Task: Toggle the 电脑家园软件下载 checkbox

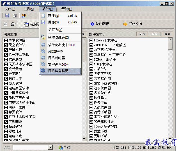Action: click(6, 103)
